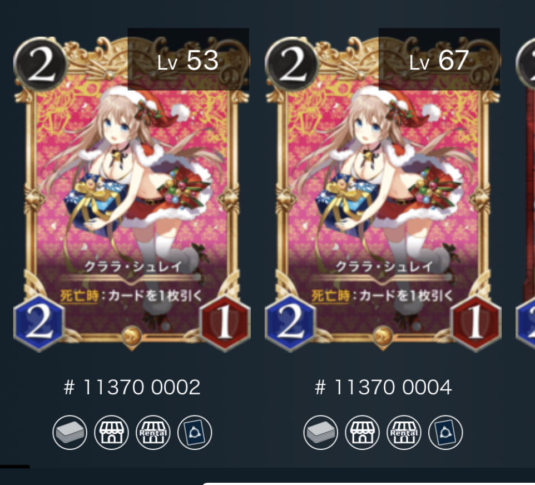Click the Lv 53 level badge

click(x=188, y=59)
